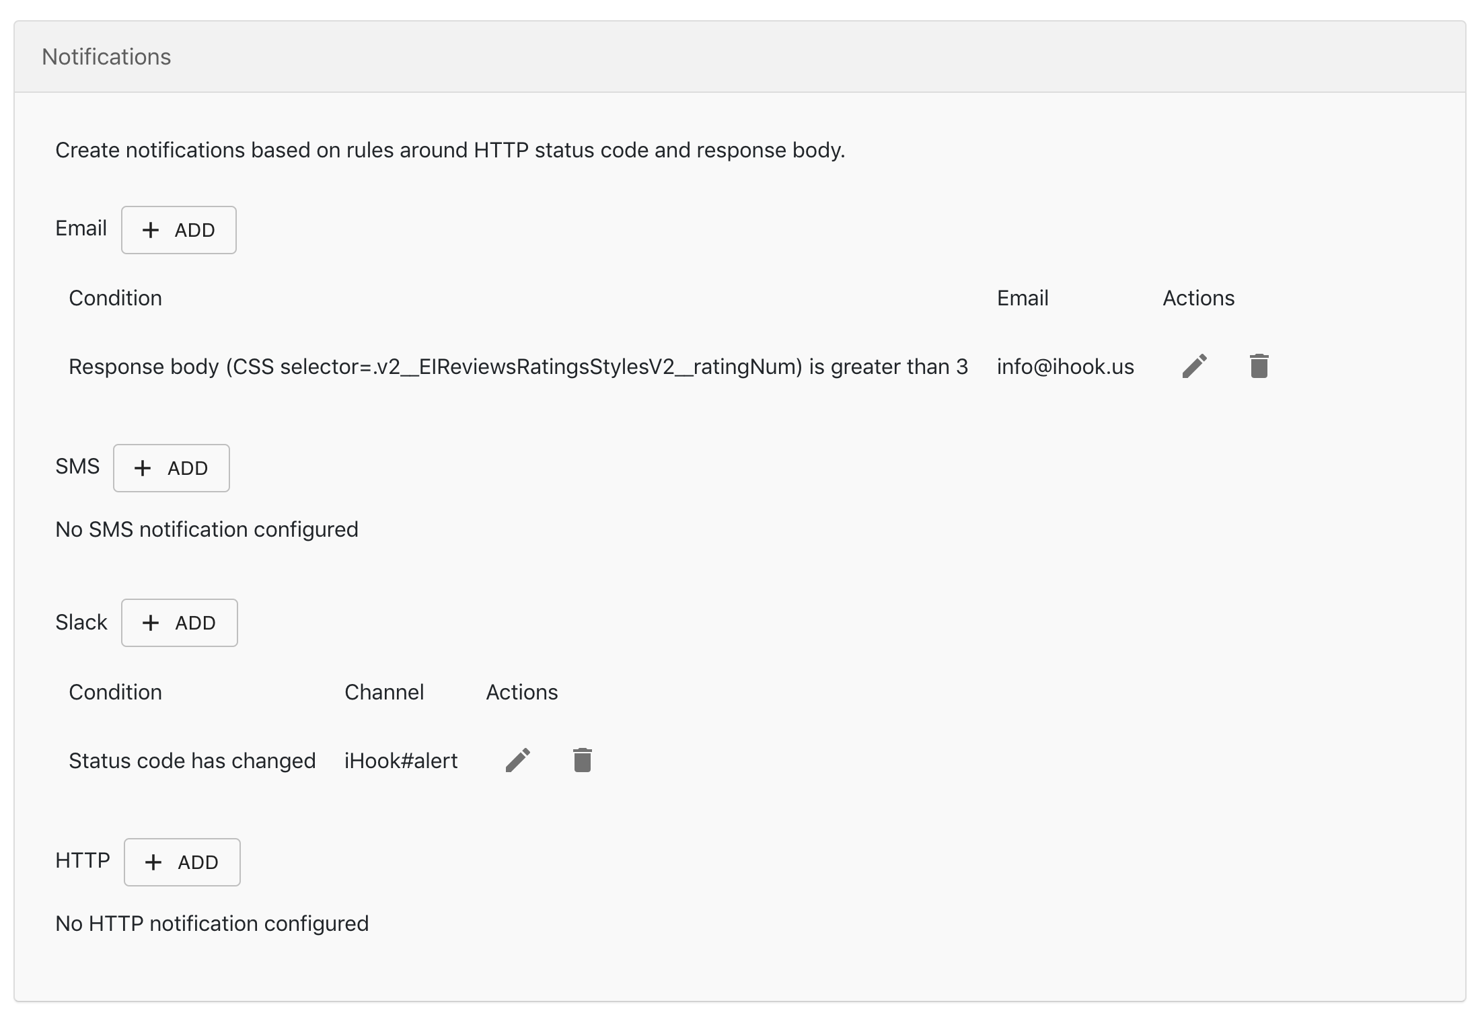This screenshot has height=1021, width=1480.
Task: Click the iHook#alert channel entry
Action: (401, 761)
